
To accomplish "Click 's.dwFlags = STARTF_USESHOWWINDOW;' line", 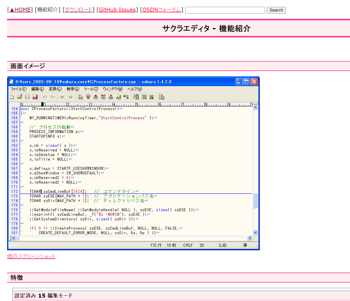I will (x=67, y=169).
